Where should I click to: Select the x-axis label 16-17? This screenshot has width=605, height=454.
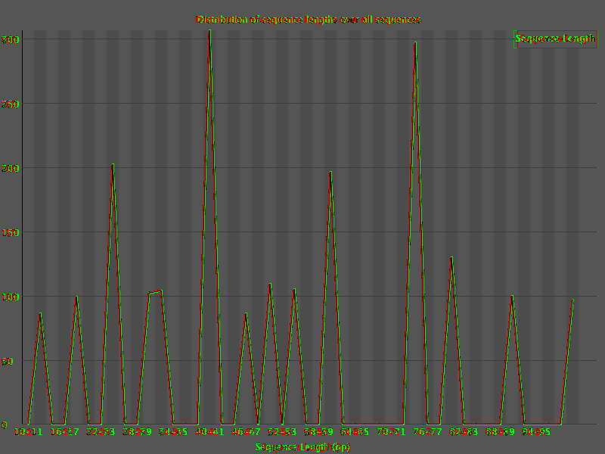(x=64, y=431)
